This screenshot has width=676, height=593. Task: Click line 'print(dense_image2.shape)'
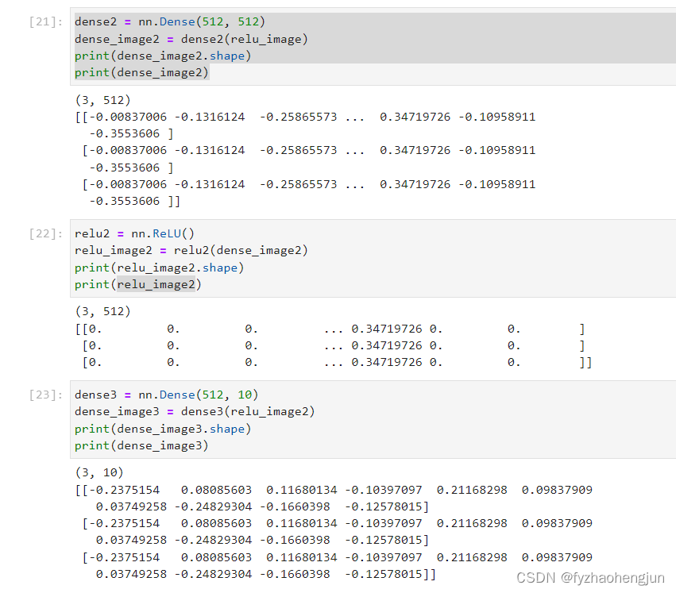[x=163, y=56]
